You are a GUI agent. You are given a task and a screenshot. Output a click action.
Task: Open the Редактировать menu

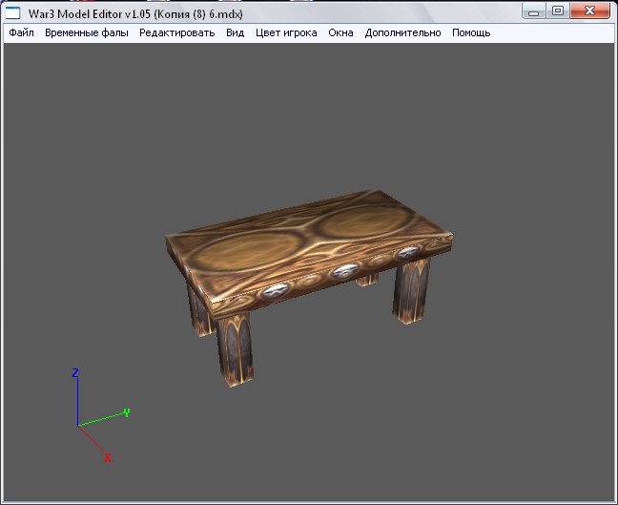pyautogui.click(x=177, y=32)
